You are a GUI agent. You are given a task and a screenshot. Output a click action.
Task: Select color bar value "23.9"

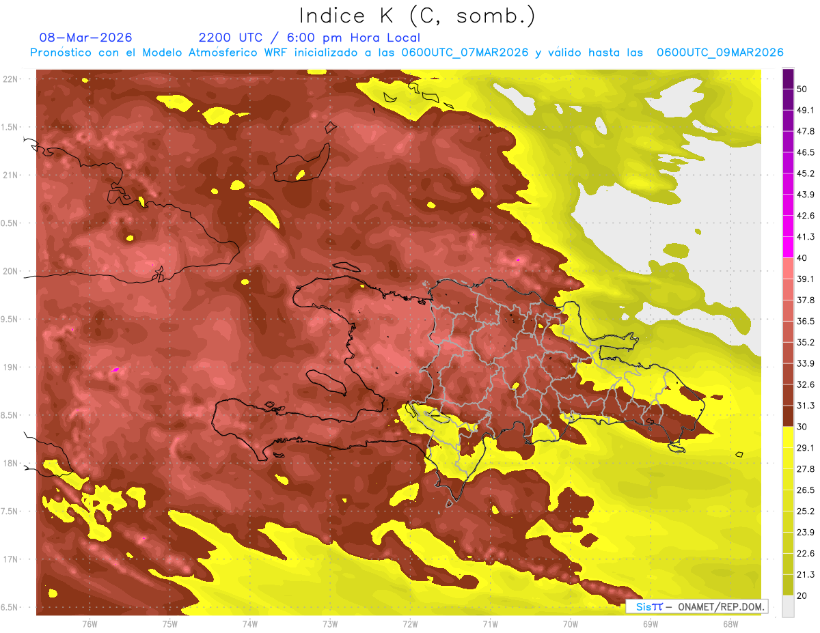point(806,533)
